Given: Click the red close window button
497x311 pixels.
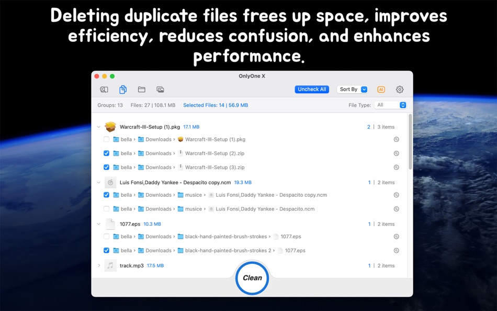Looking at the screenshot, I should click(x=97, y=76).
